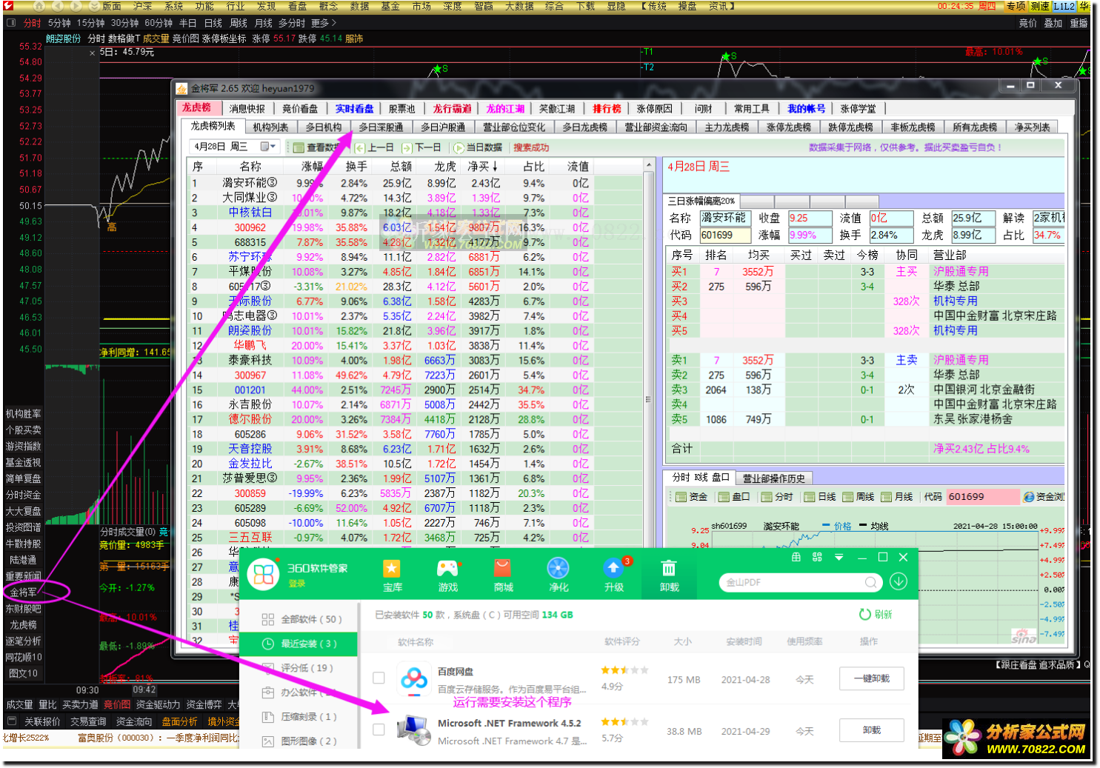Open 商城 shopping bag icon
This screenshot has width=1100, height=768.
pyautogui.click(x=503, y=568)
